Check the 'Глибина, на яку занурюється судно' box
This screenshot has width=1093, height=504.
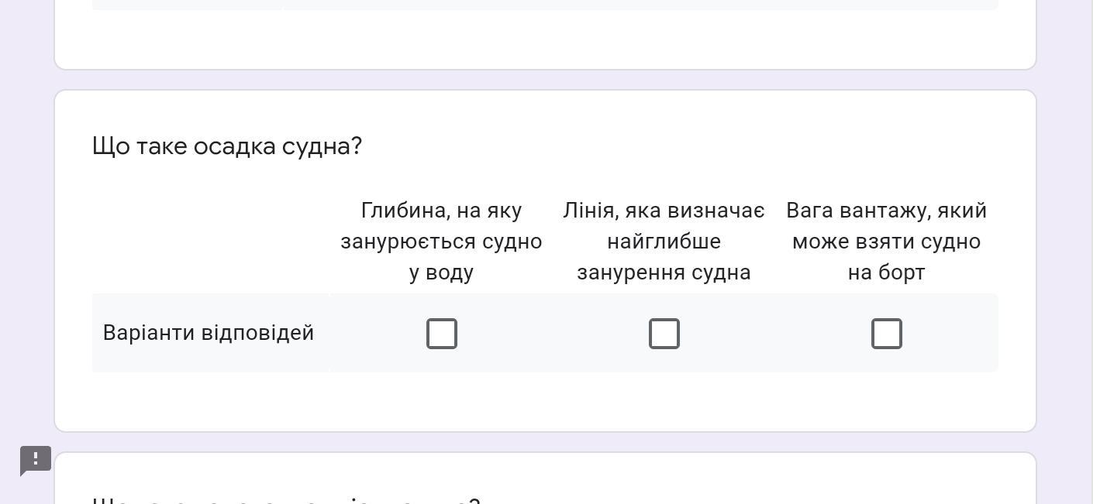tap(442, 334)
